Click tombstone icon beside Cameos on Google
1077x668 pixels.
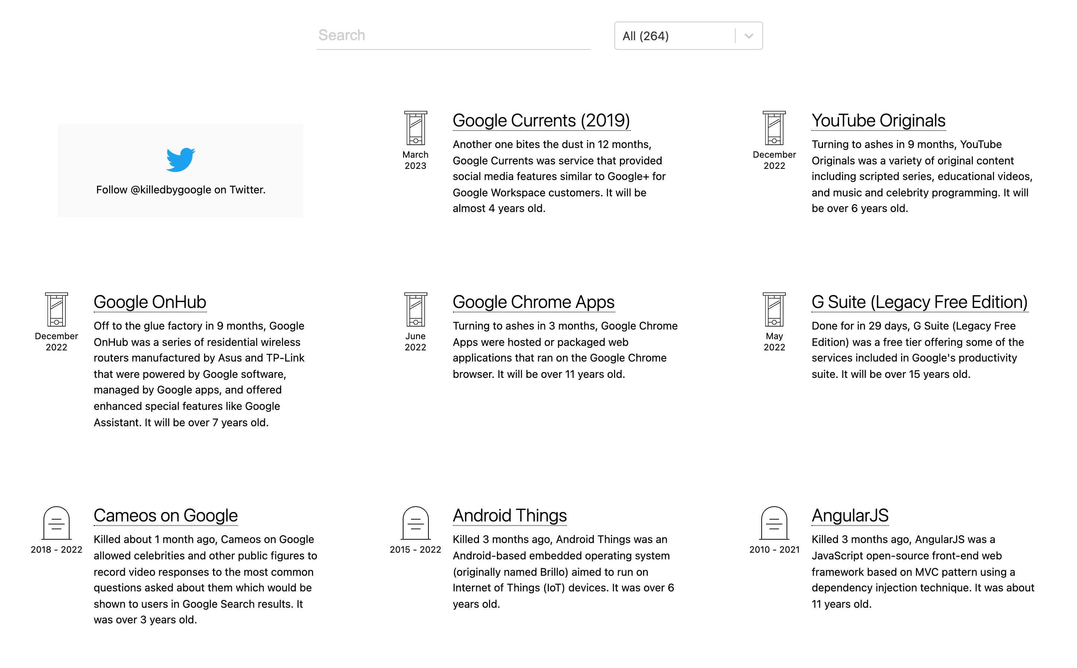pyautogui.click(x=57, y=523)
